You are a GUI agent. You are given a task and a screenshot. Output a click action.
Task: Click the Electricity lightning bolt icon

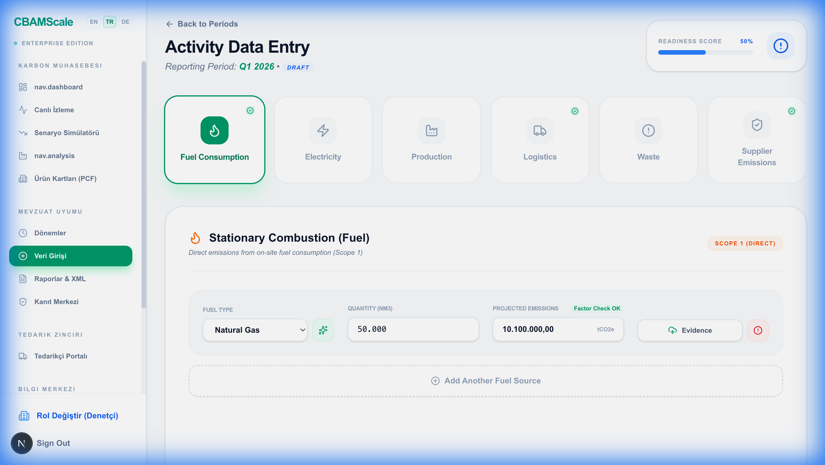click(323, 131)
